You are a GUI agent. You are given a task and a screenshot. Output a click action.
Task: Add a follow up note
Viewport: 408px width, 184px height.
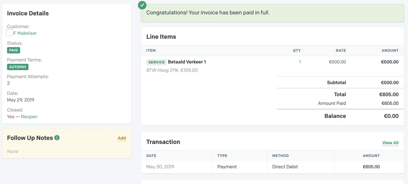pos(122,138)
